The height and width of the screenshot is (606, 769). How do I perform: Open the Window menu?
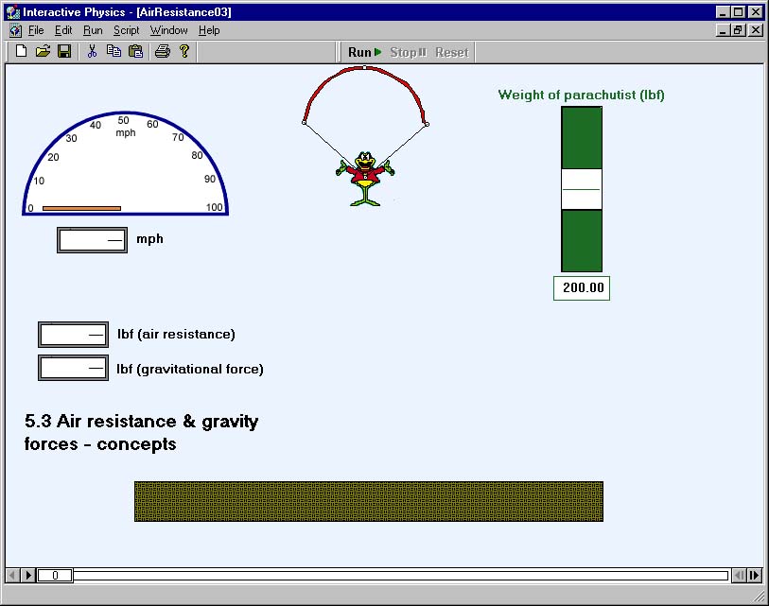pyautogui.click(x=168, y=30)
